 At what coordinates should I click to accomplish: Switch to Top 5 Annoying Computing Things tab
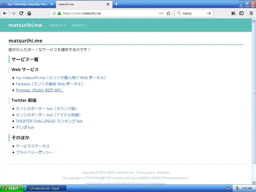pyautogui.click(x=28, y=4)
